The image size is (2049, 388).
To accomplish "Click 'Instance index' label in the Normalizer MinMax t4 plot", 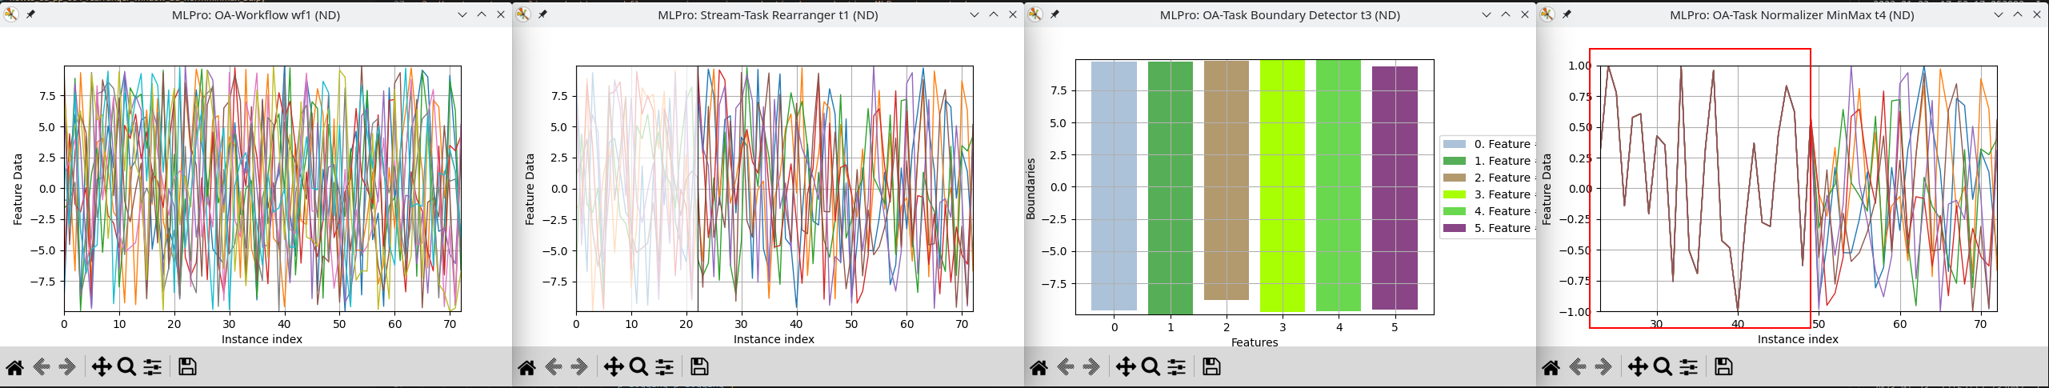I will coord(1798,339).
